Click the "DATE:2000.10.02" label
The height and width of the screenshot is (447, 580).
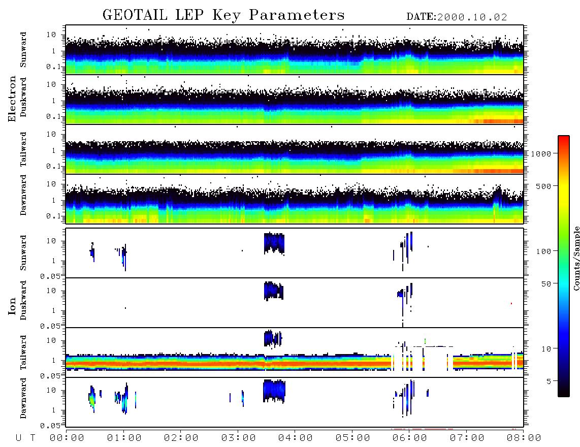[x=457, y=17]
